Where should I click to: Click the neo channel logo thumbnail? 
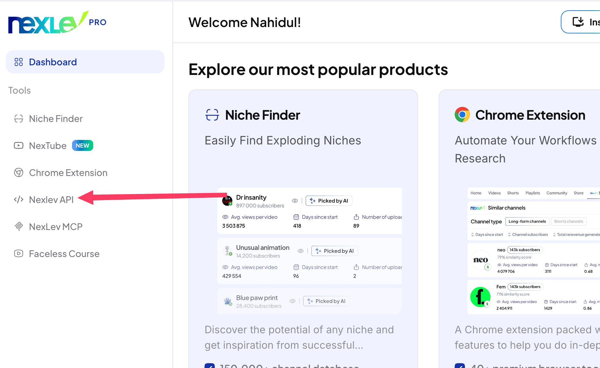[480, 260]
